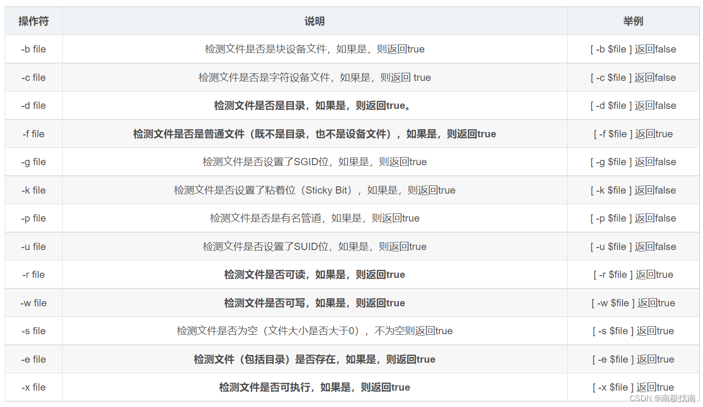Click the 说明 column header
This screenshot has height=407, width=703.
click(315, 21)
